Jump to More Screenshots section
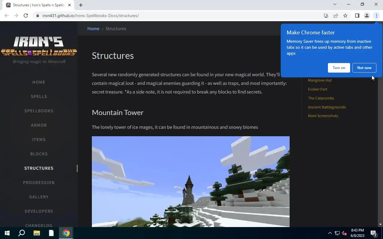Screen dimensions: 383x239 tap(323, 116)
